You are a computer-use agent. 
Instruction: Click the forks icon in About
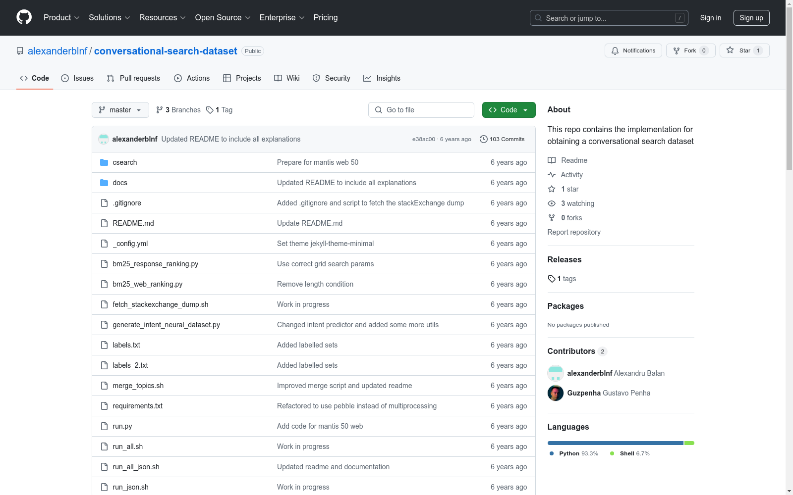click(x=552, y=218)
